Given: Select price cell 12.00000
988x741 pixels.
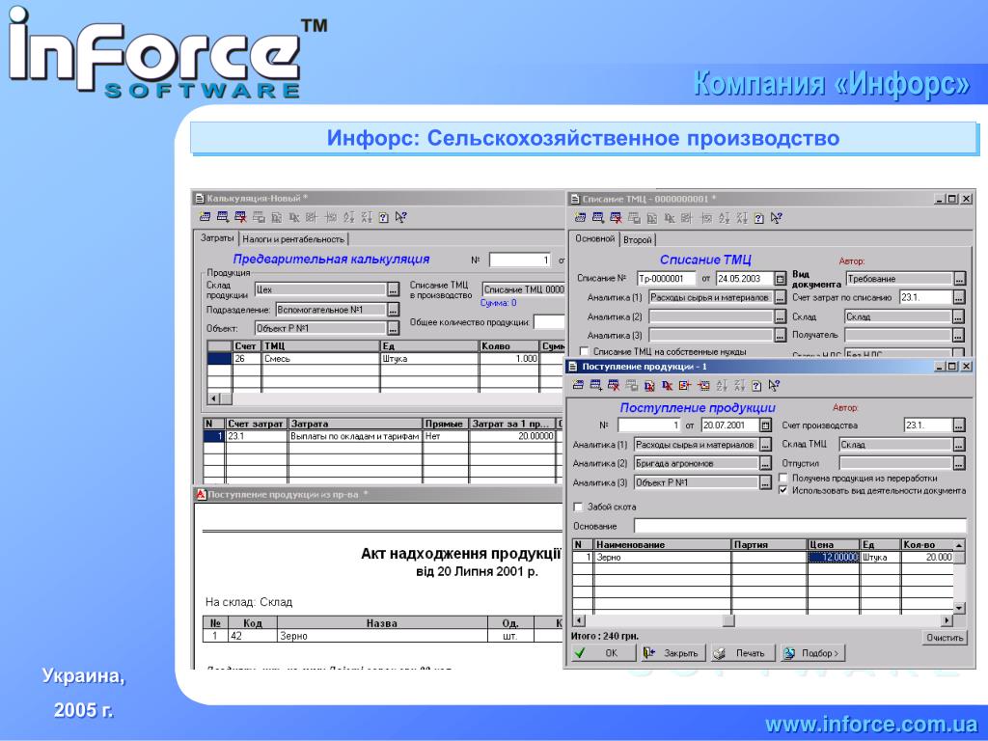Looking at the screenshot, I should click(x=833, y=557).
